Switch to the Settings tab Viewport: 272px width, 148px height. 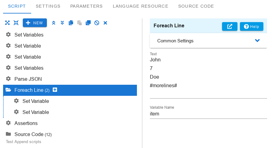48,6
